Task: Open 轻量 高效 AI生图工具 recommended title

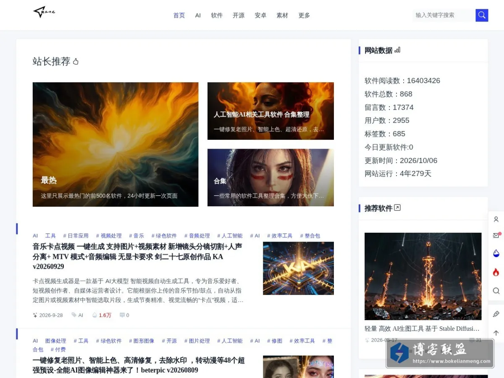Action: (422, 328)
